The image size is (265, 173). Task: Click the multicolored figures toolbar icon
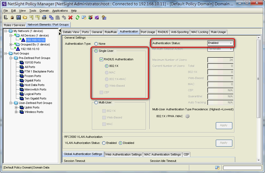[90, 17]
